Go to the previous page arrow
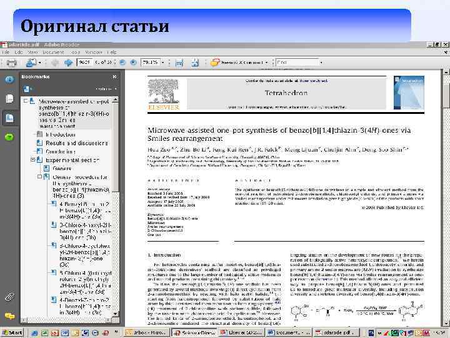This screenshot has height=338, width=450. point(56,63)
